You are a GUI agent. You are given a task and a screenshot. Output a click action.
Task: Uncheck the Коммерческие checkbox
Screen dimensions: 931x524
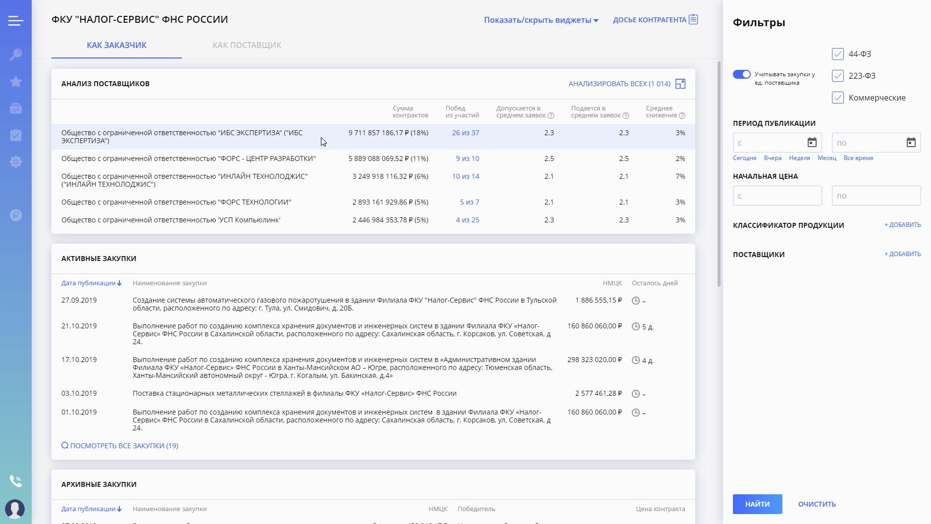[838, 98]
